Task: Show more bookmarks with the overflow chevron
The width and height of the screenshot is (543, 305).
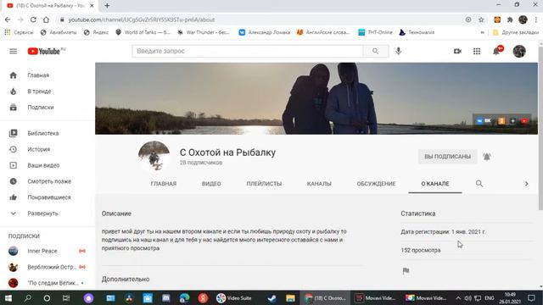Action: coord(482,32)
